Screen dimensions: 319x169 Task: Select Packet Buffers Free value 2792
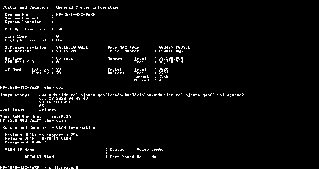click(x=163, y=73)
